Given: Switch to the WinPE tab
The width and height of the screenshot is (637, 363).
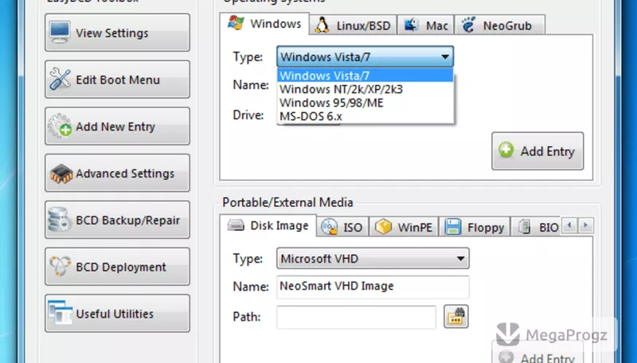Looking at the screenshot, I should click(404, 227).
